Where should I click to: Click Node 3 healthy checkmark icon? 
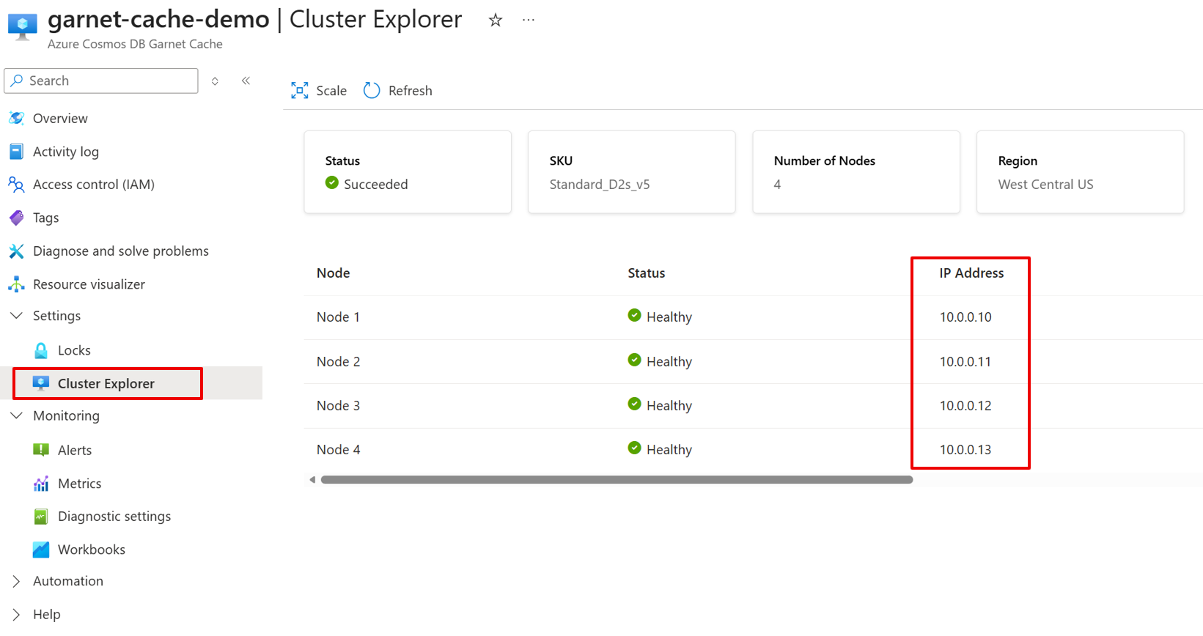635,404
